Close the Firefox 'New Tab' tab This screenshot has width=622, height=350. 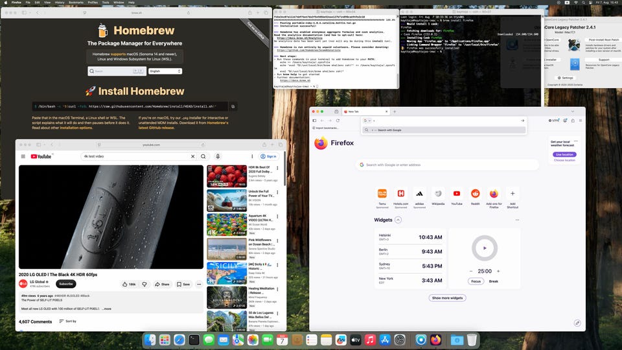click(x=387, y=111)
